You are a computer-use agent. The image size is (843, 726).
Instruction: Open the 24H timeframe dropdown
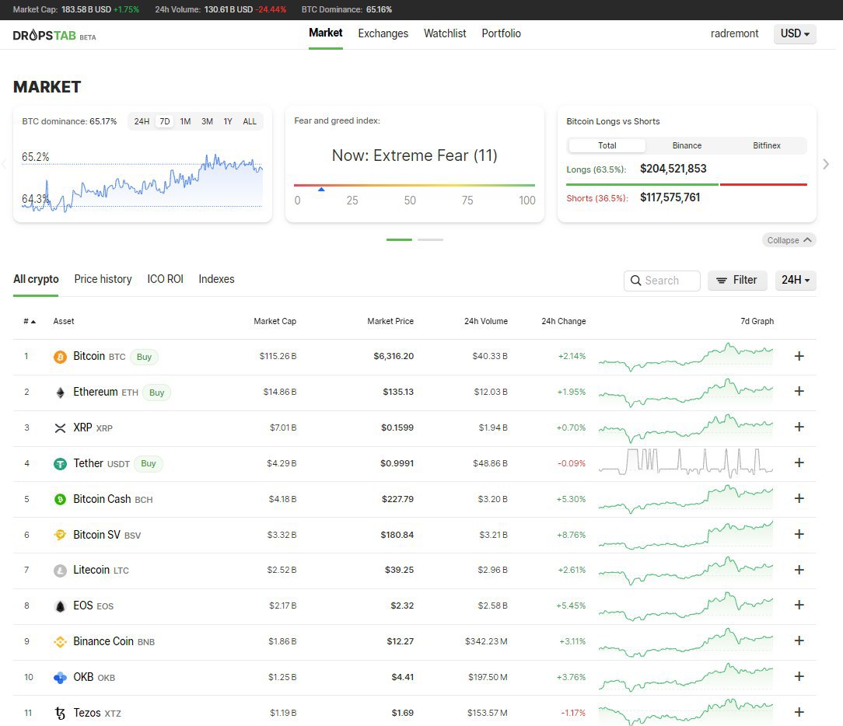pos(795,280)
